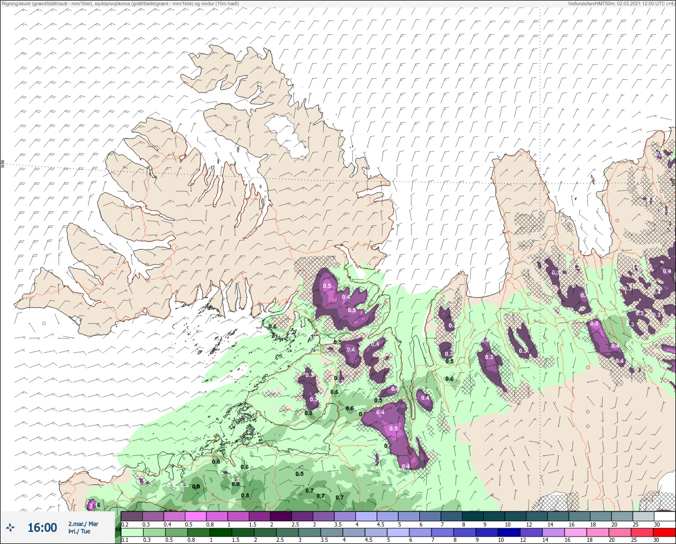Select the bright red rain swatch at 30

[664, 532]
